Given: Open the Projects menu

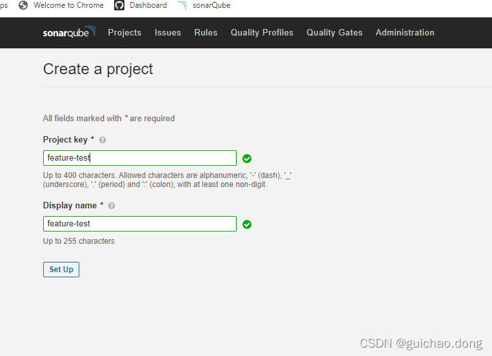Looking at the screenshot, I should pyautogui.click(x=124, y=33).
